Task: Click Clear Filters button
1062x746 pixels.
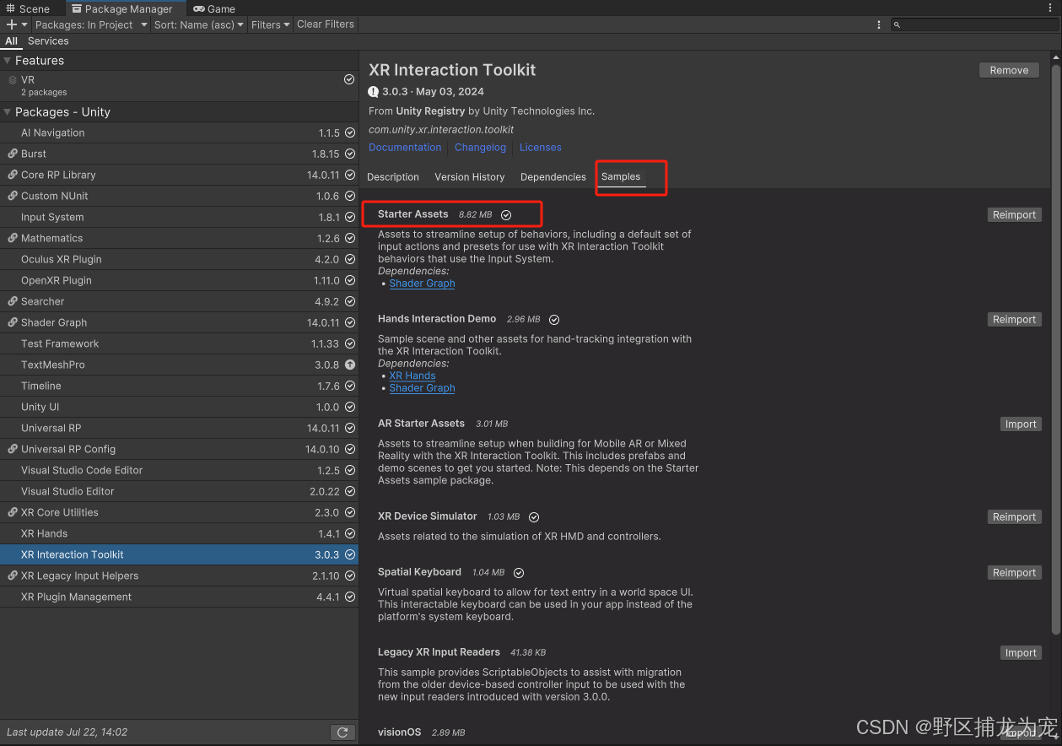Action: coord(326,24)
